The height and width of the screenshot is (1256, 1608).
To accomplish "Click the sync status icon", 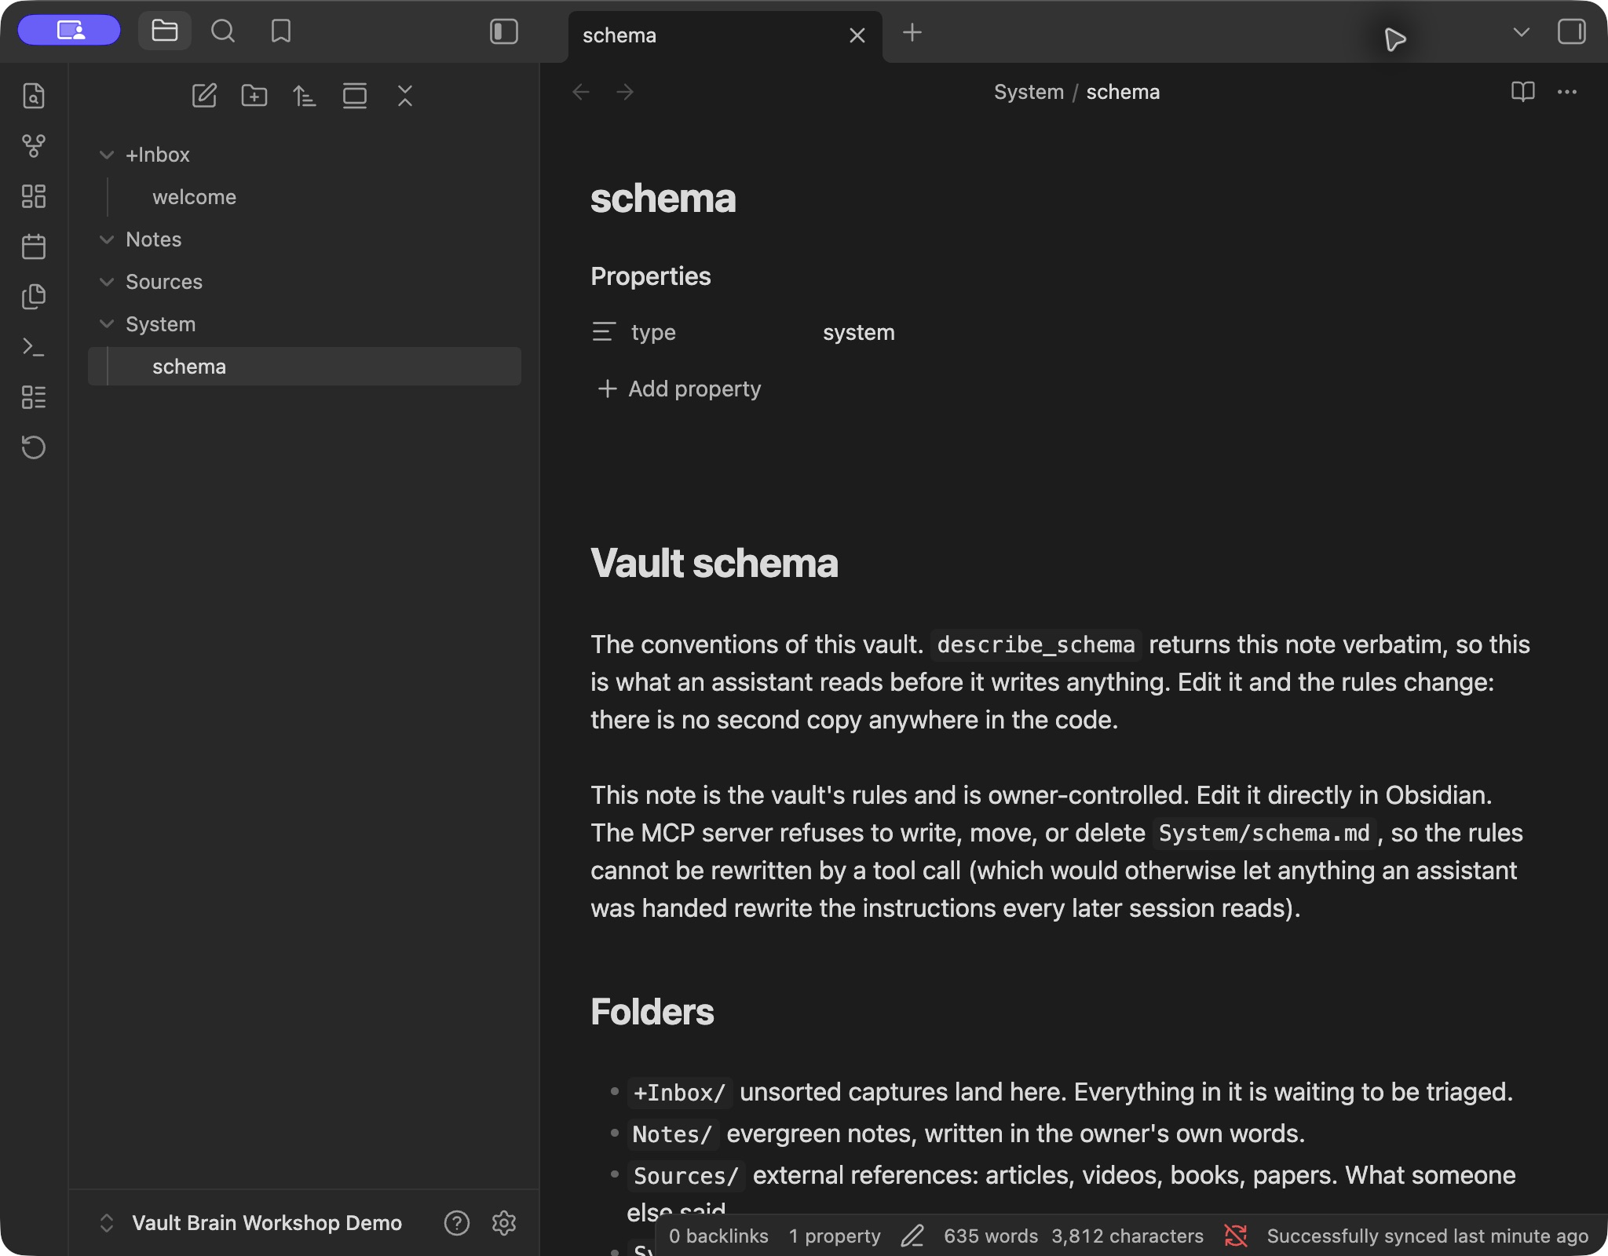I will point(1236,1236).
